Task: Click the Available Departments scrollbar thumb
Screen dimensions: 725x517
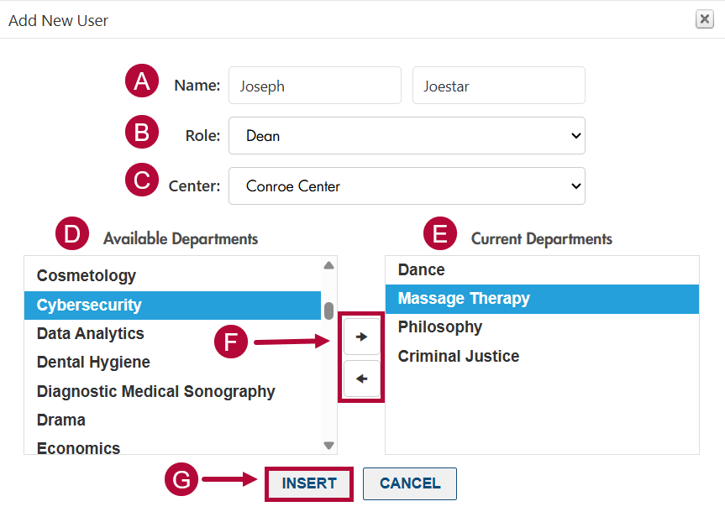Action: [x=328, y=311]
